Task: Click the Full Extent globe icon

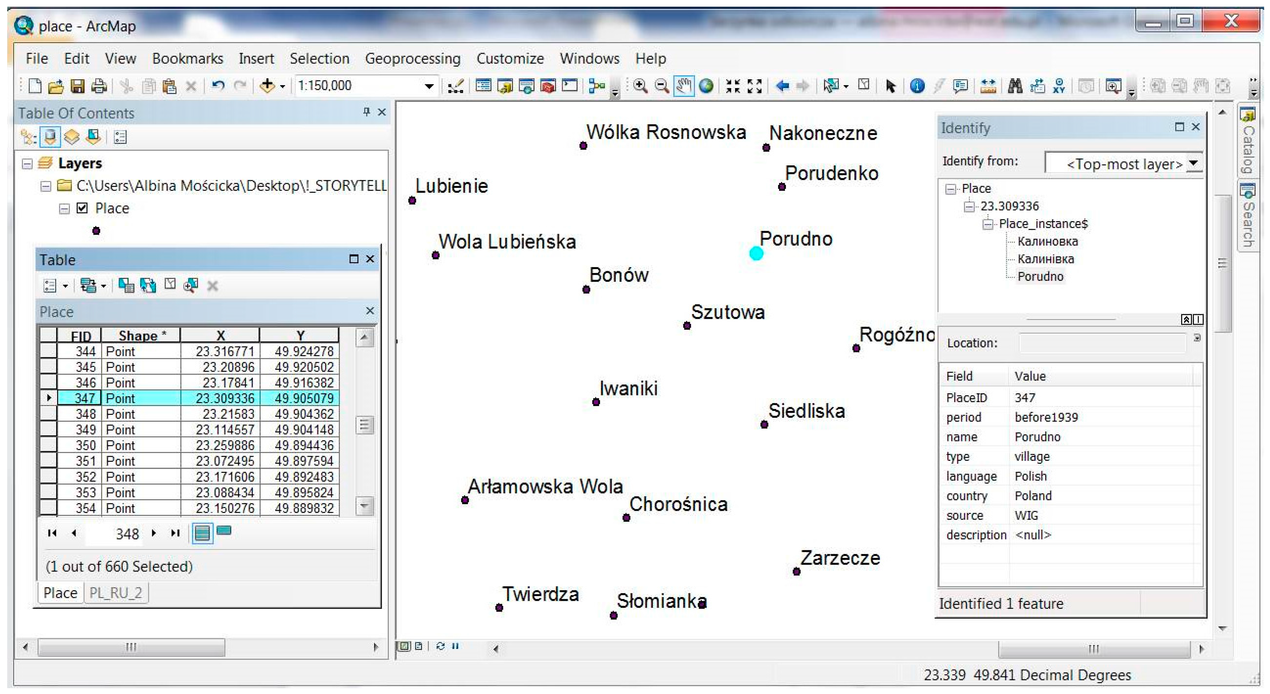Action: tap(705, 86)
